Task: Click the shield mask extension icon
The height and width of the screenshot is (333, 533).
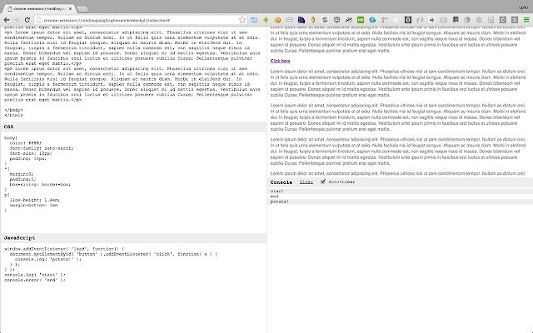Action: [336, 20]
